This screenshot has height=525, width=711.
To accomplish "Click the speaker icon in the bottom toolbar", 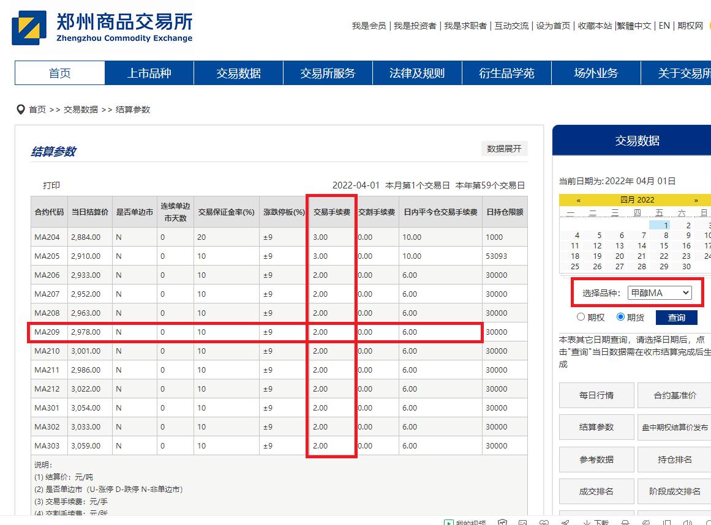I will (687, 523).
